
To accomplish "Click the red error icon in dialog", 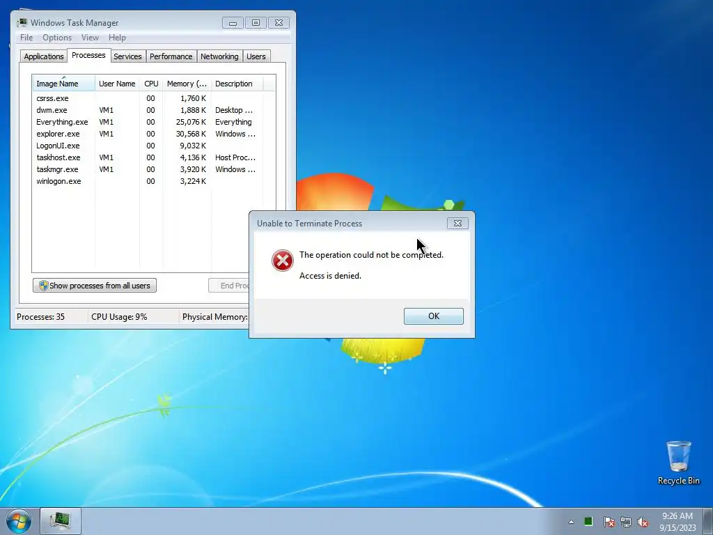I will (283, 261).
